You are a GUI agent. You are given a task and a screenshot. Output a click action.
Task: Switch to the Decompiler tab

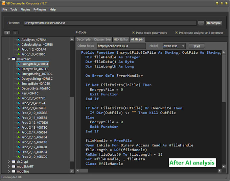pos(84,40)
